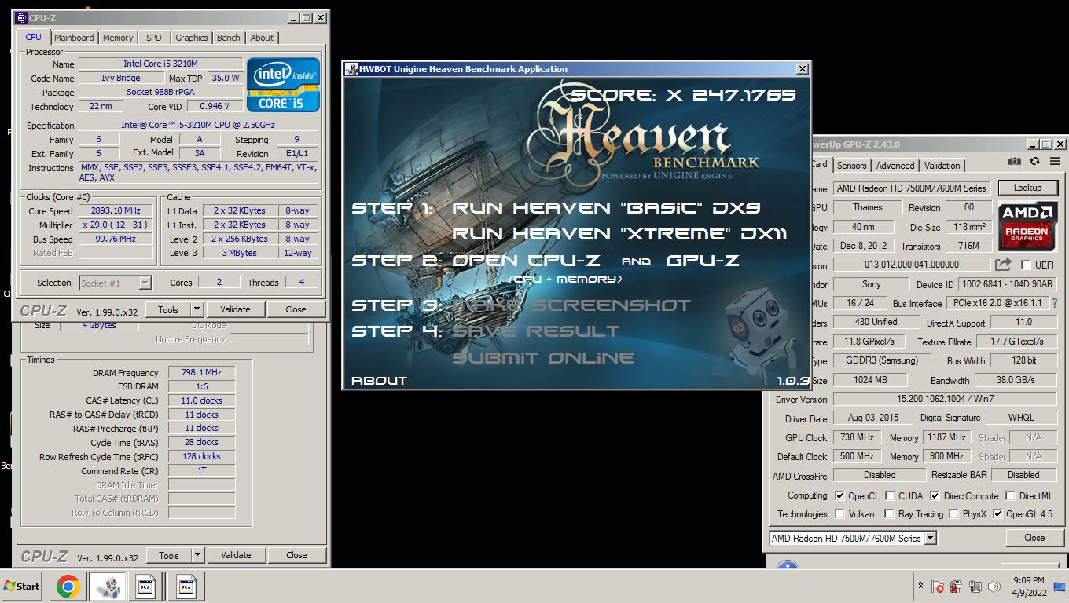Toggle the UEFI checkbox in GPU-Z

[x=1025, y=265]
